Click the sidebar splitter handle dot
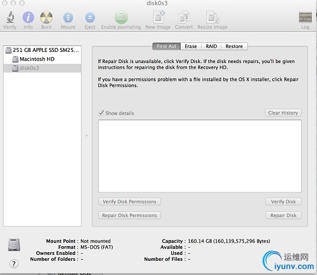Image resolution: width=317 pixels, height=275 pixels. pyautogui.click(x=87, y=136)
